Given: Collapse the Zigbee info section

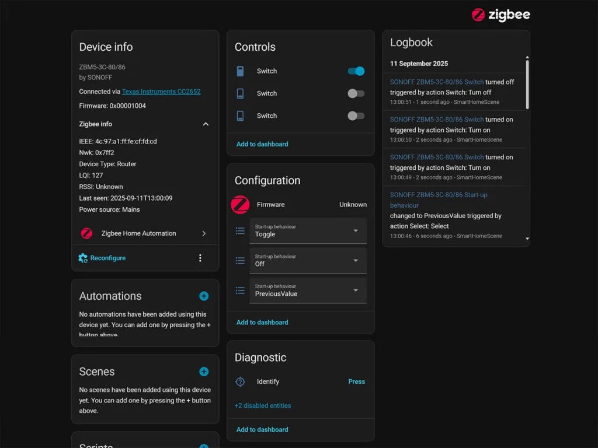Looking at the screenshot, I should tap(205, 124).
